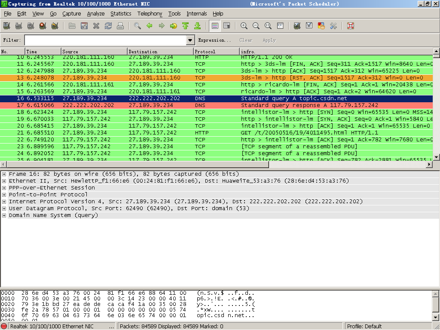Image resolution: width=440 pixels, height=330 pixels.
Task: Restart the running capture icon
Action: click(55, 26)
